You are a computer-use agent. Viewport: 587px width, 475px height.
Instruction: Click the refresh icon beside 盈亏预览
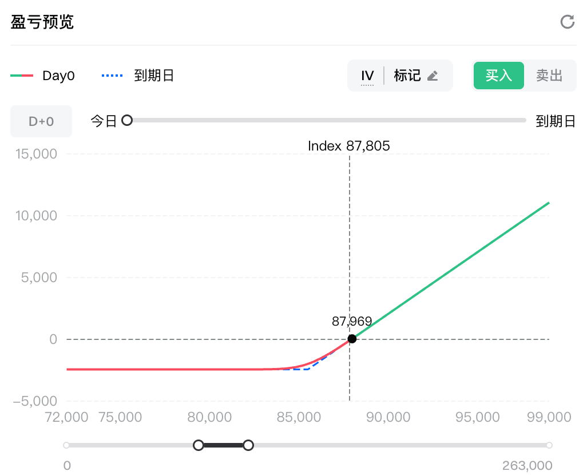(567, 22)
